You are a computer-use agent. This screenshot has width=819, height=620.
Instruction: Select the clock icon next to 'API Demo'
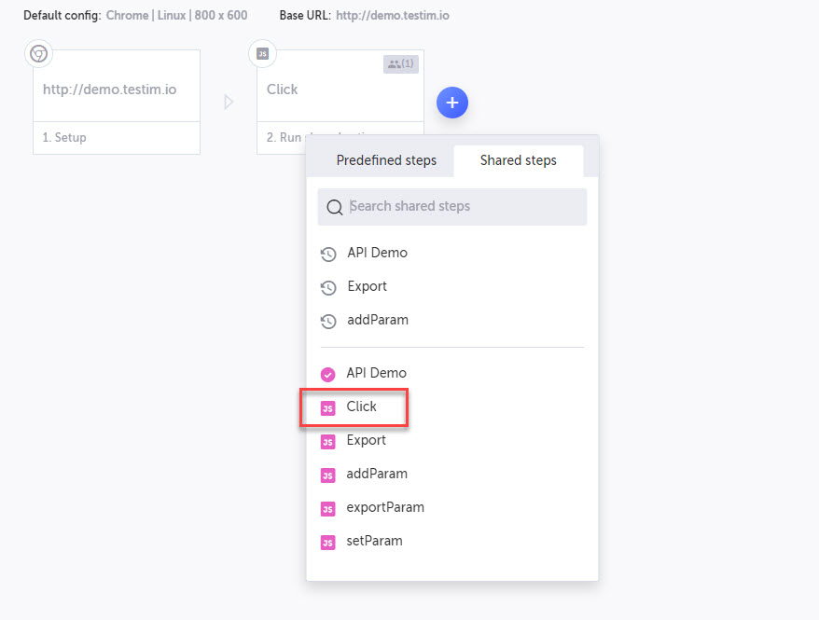tap(328, 254)
